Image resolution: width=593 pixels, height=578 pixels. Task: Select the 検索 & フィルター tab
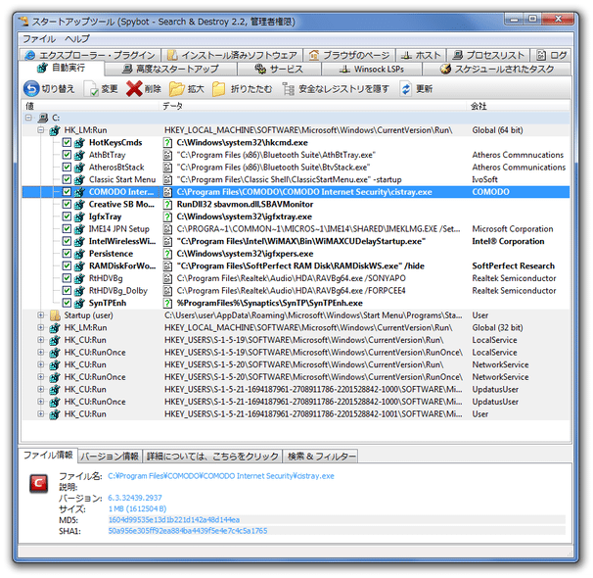pyautogui.click(x=321, y=457)
